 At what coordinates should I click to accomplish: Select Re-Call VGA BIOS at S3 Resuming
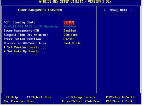click(x=31, y=27)
